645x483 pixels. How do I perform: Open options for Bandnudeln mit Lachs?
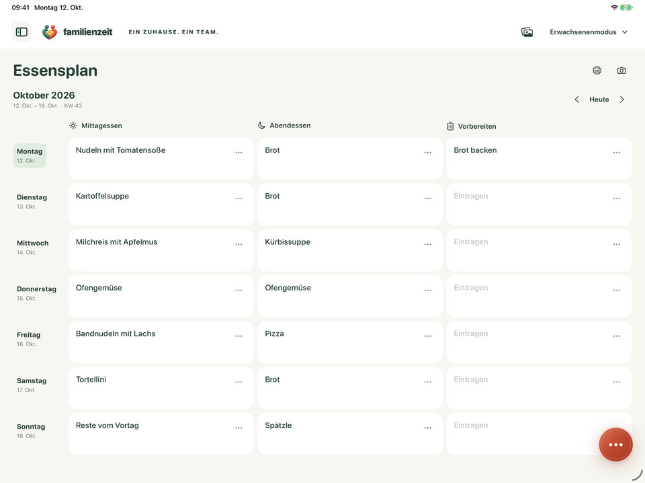coord(239,336)
